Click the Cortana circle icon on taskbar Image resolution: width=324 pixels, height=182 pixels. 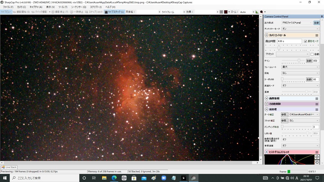pyautogui.click(x=84, y=178)
